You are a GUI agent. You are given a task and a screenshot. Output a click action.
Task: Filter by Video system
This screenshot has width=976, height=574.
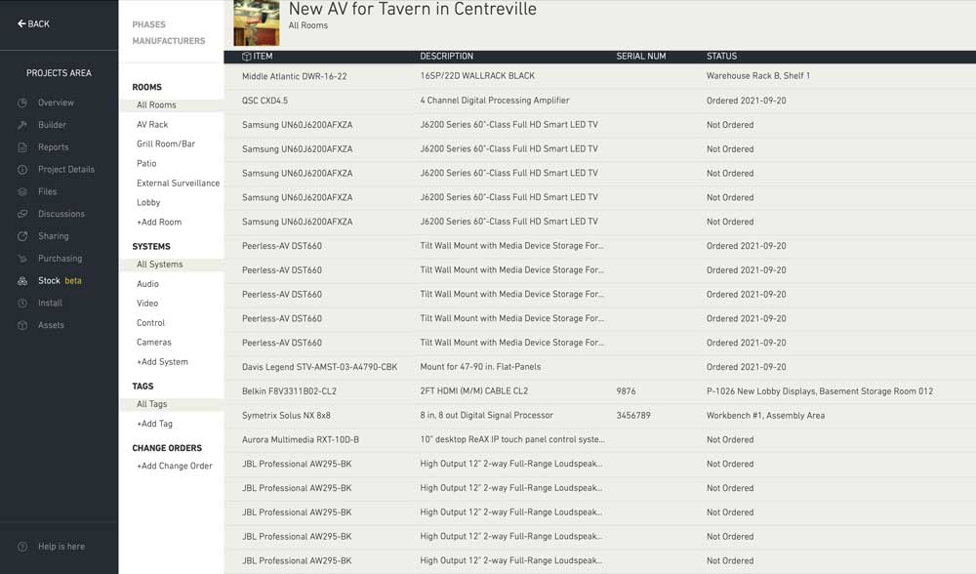coord(147,304)
